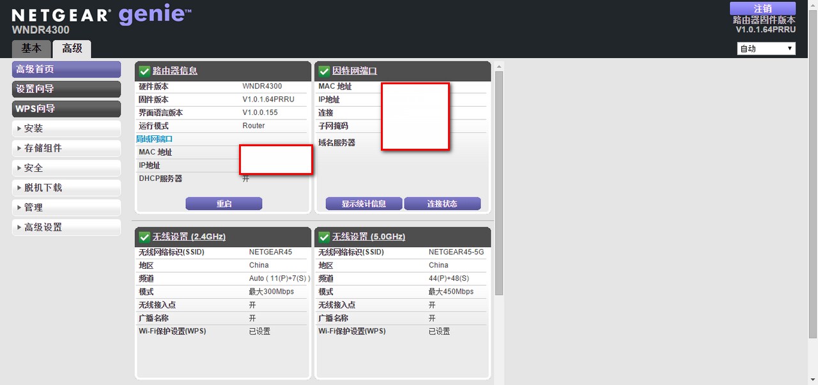Click green check icon beside 因特网端口
Viewport: 818px width, 385px height.
(324, 71)
